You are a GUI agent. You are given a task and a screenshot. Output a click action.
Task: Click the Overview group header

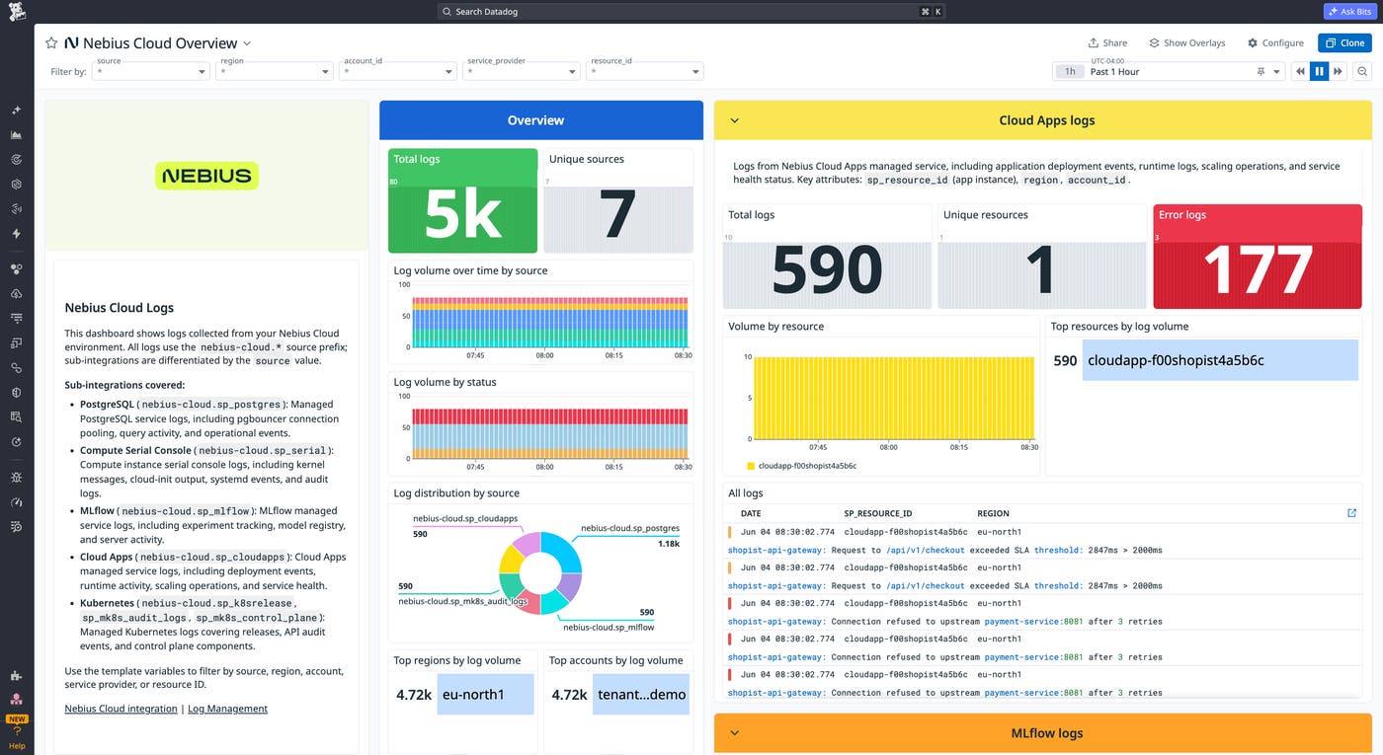tap(541, 120)
